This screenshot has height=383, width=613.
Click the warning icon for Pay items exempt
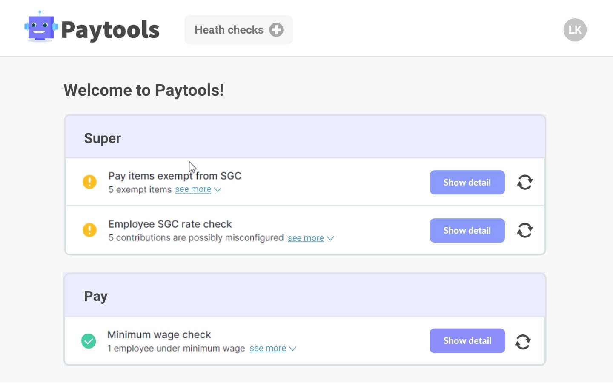point(89,182)
